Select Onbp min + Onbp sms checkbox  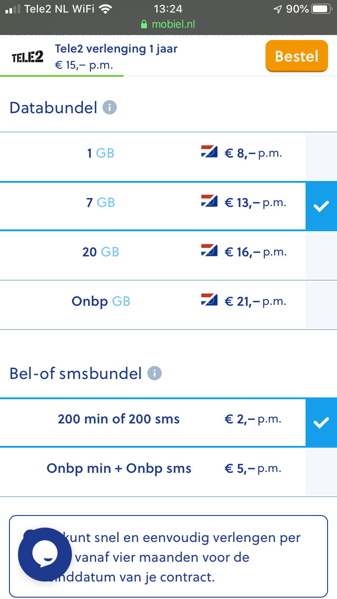click(321, 472)
